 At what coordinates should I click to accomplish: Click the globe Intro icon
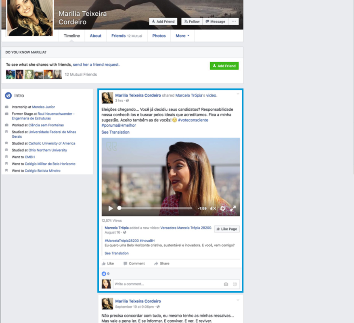[x=8, y=96]
